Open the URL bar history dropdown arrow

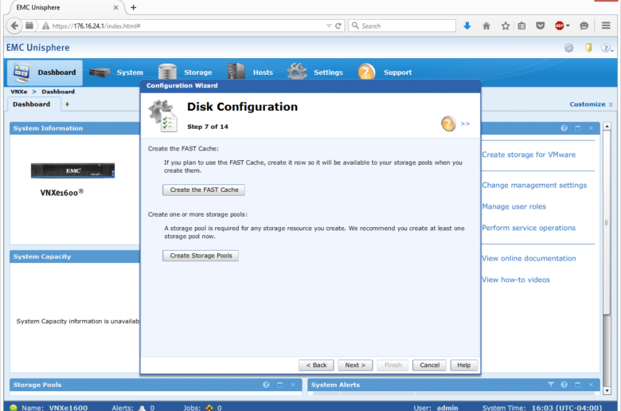click(329, 25)
